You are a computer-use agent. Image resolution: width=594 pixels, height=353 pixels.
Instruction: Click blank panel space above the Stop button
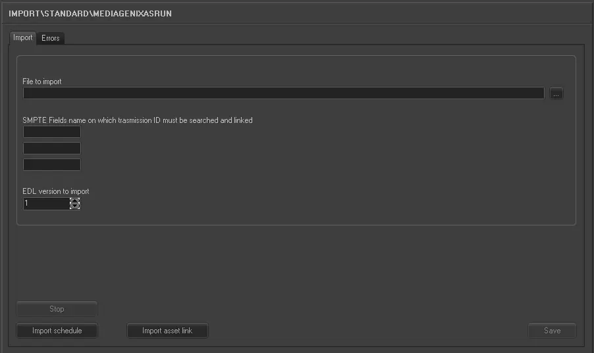[x=198, y=263]
